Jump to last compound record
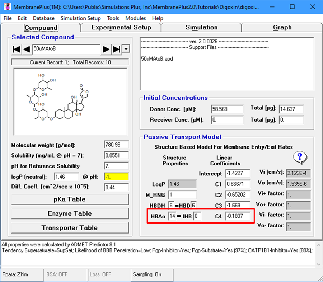This screenshot has width=323, height=282. click(116, 50)
